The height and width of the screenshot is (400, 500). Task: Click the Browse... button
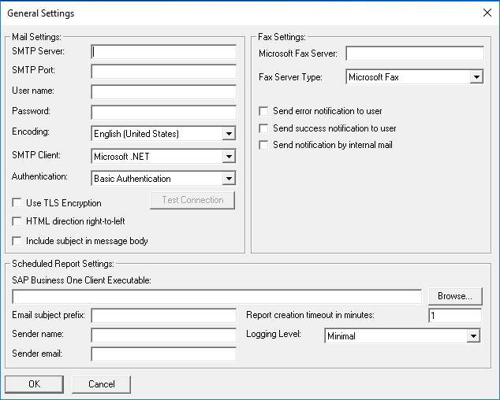click(x=454, y=296)
